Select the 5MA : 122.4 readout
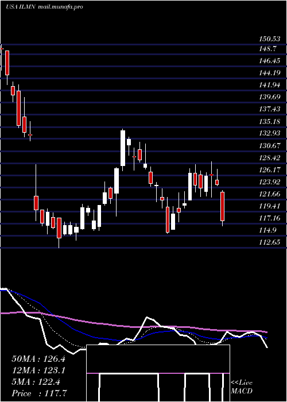This screenshot has width=287, height=402. tap(36, 382)
